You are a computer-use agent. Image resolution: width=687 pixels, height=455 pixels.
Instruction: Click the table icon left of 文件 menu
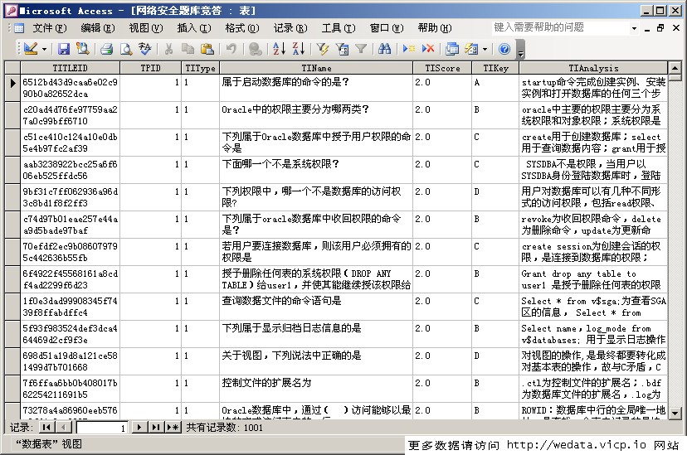19,28
